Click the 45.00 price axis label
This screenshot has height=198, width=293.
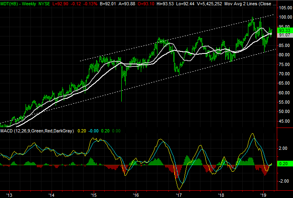tap(284, 121)
